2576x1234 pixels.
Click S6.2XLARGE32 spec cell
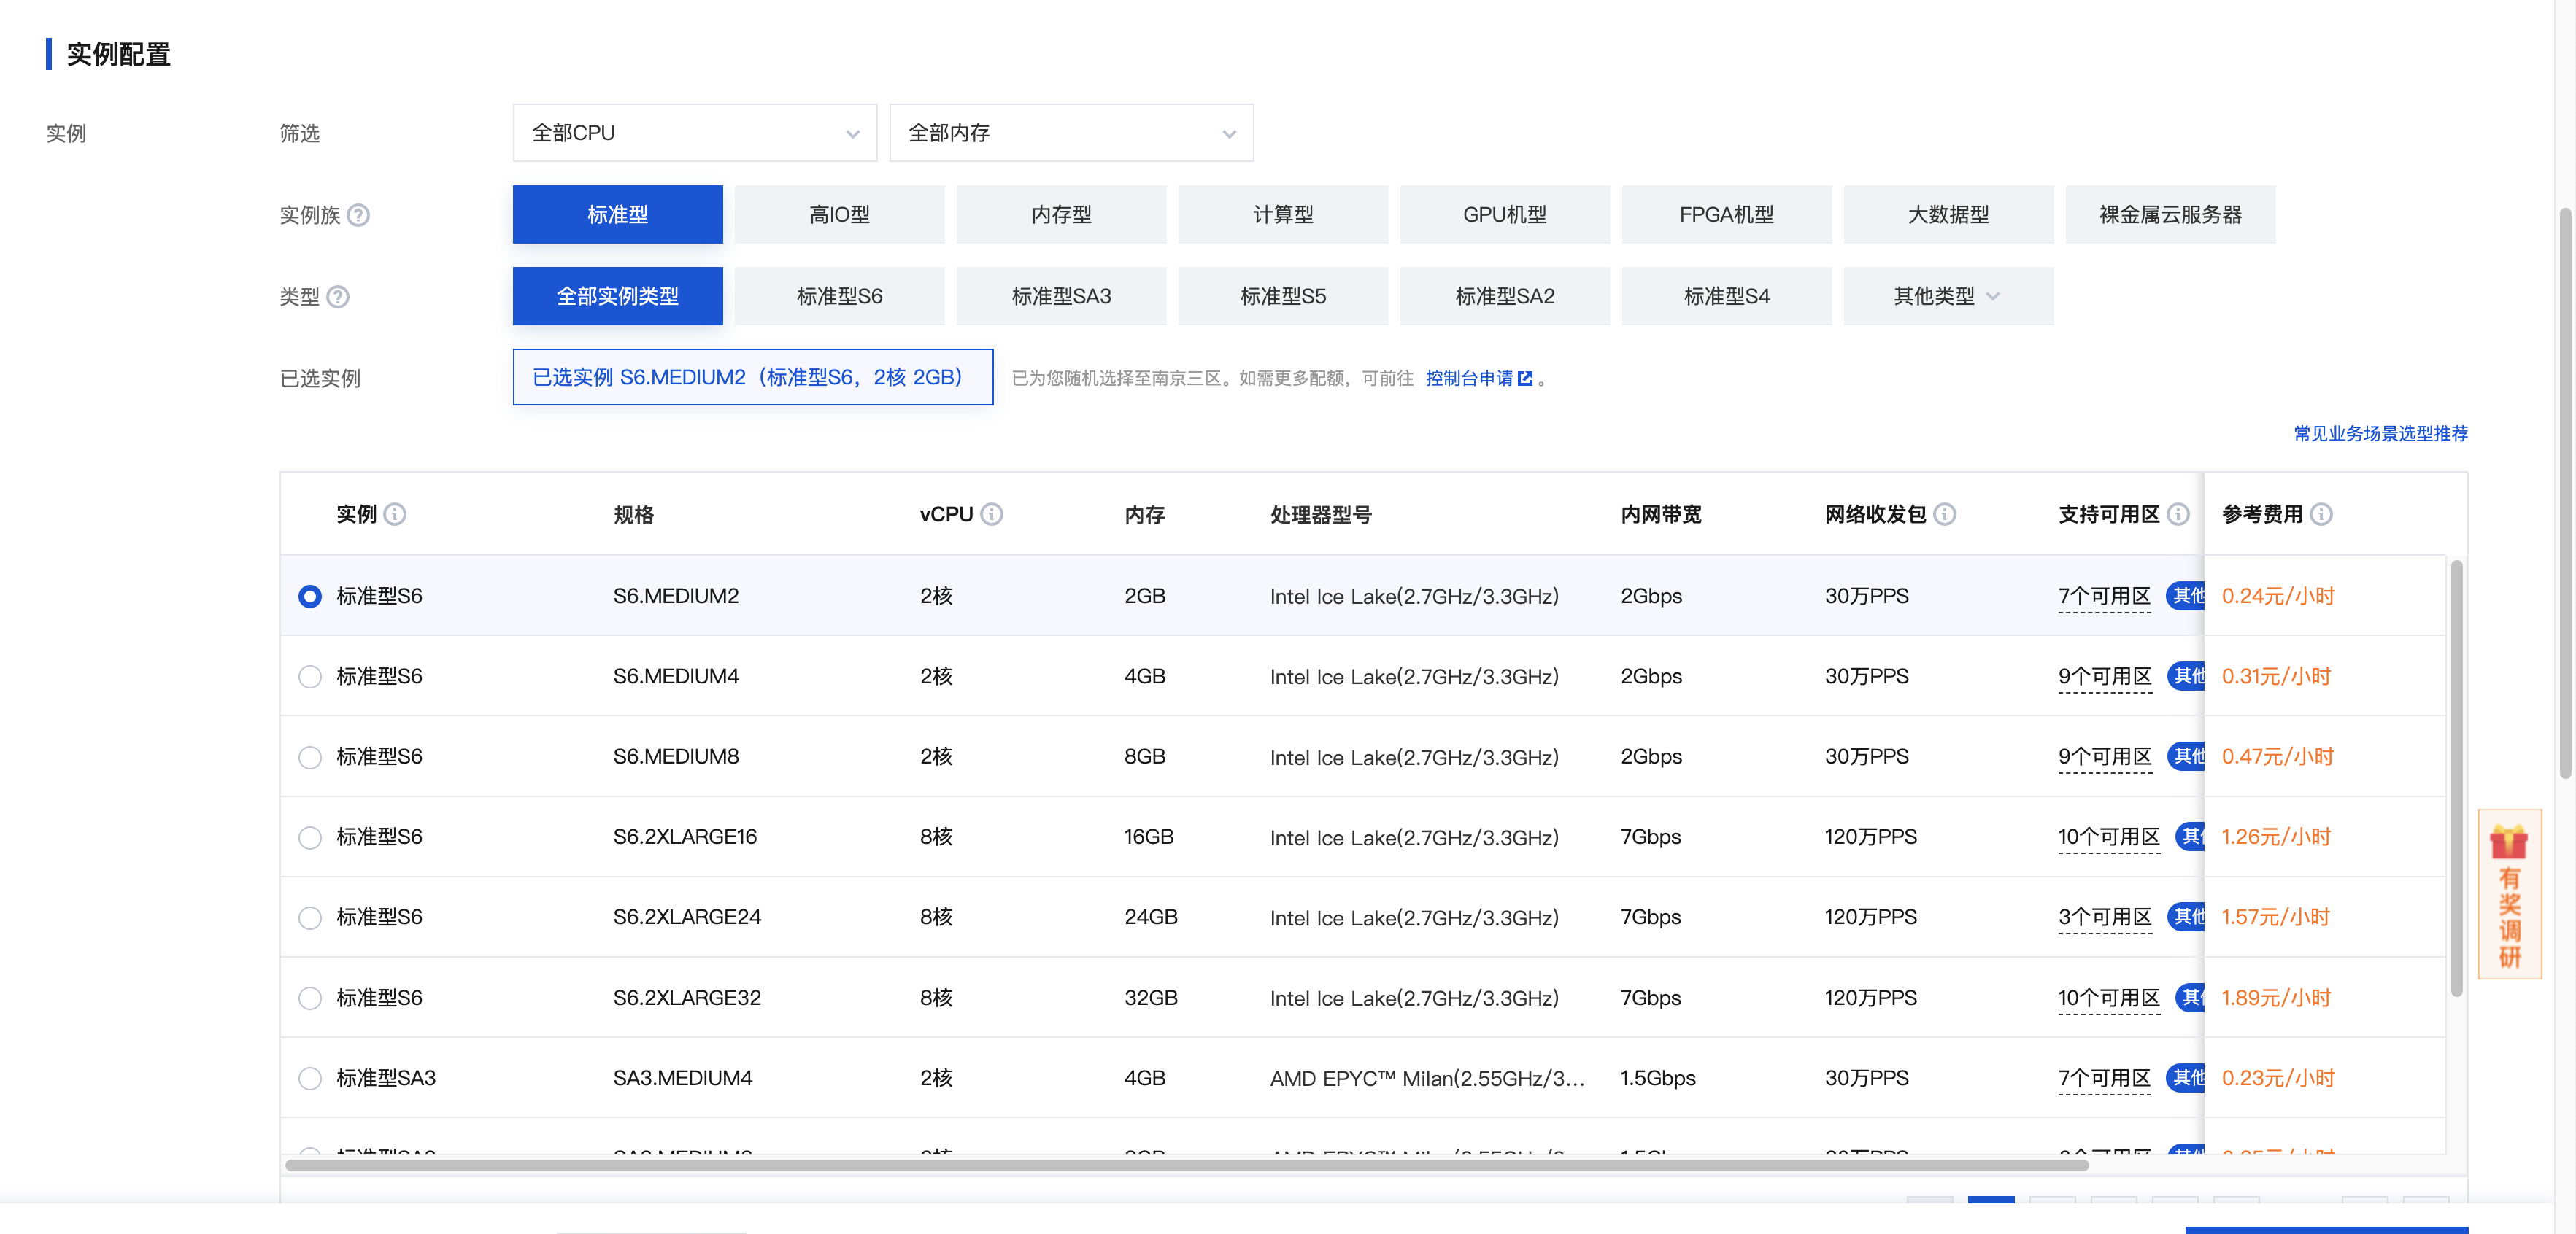point(687,998)
